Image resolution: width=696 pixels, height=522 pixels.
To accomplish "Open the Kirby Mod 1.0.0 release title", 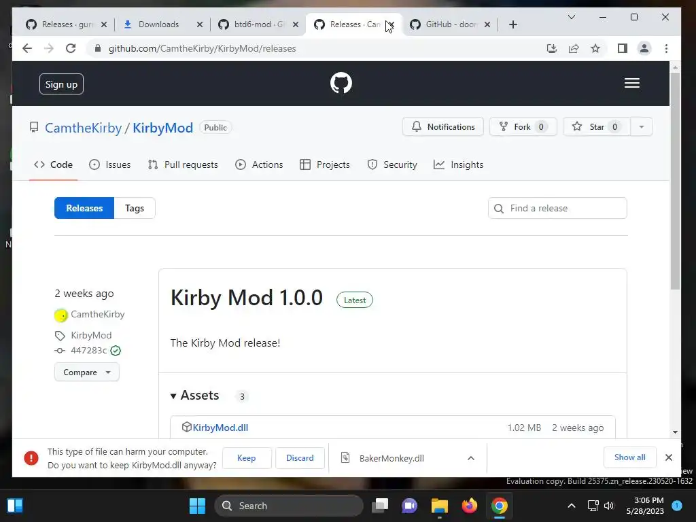I will pyautogui.click(x=246, y=298).
